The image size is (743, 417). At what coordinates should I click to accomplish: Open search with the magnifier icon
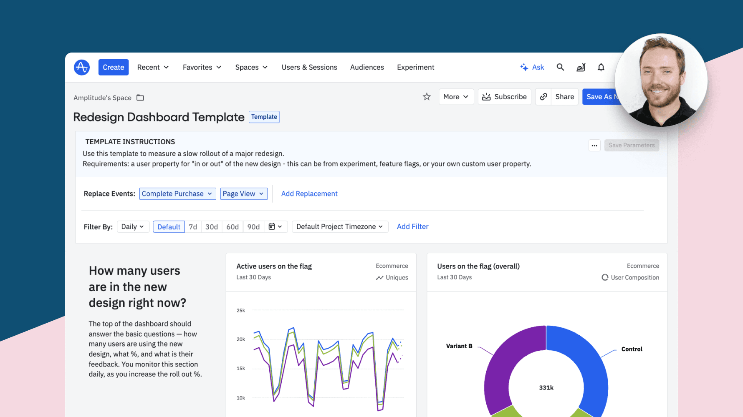[x=560, y=67]
